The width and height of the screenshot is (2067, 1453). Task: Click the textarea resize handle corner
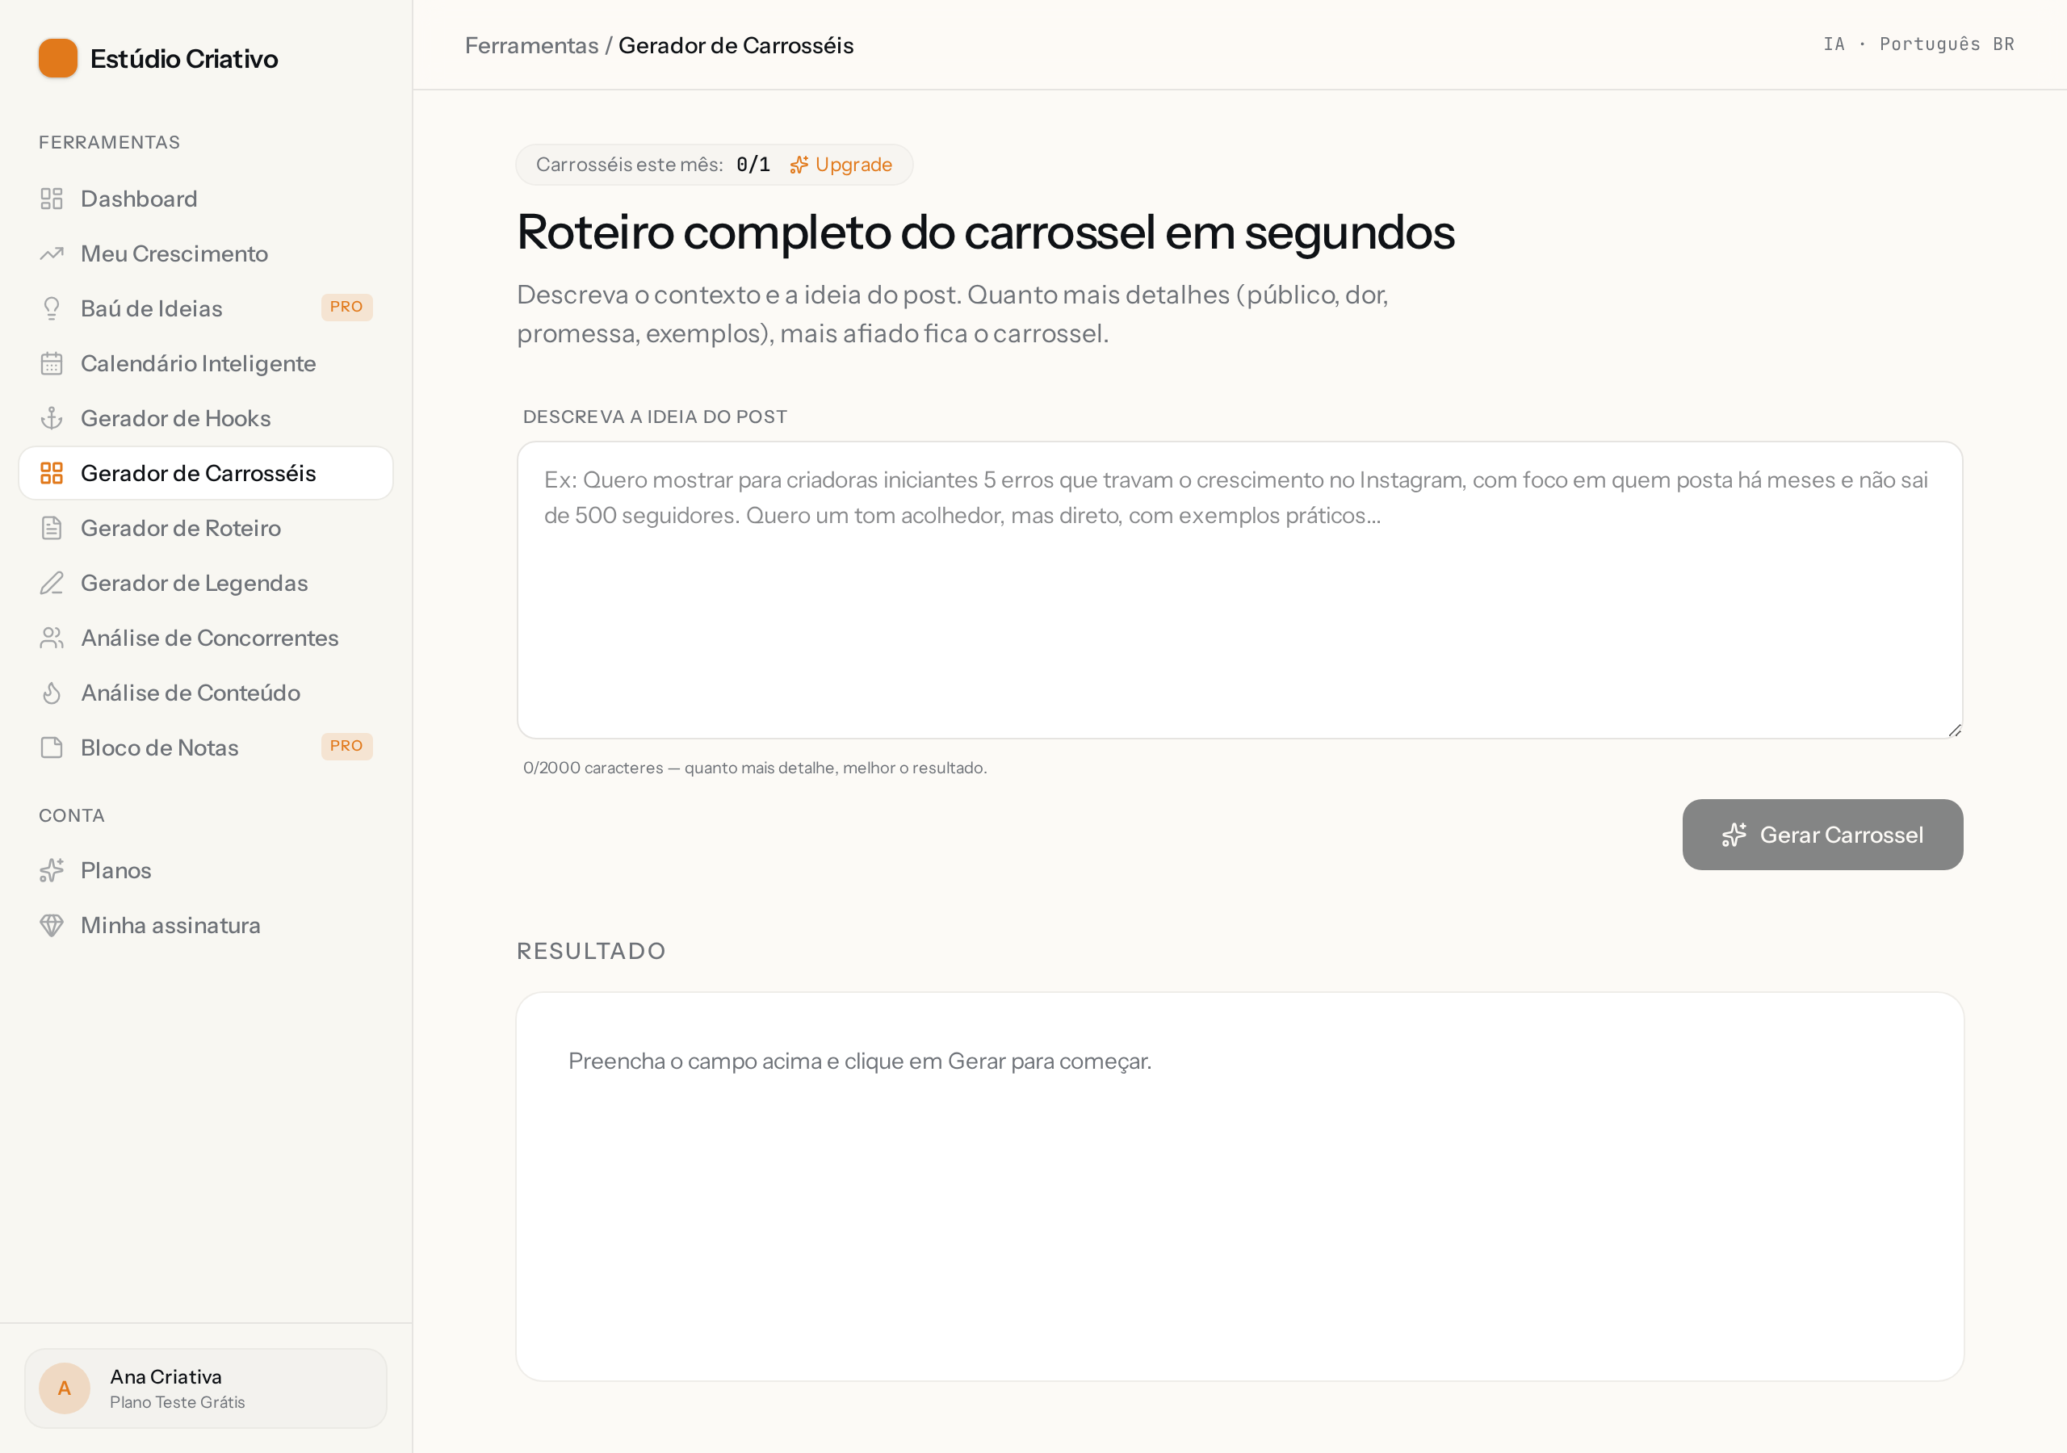click(1955, 730)
